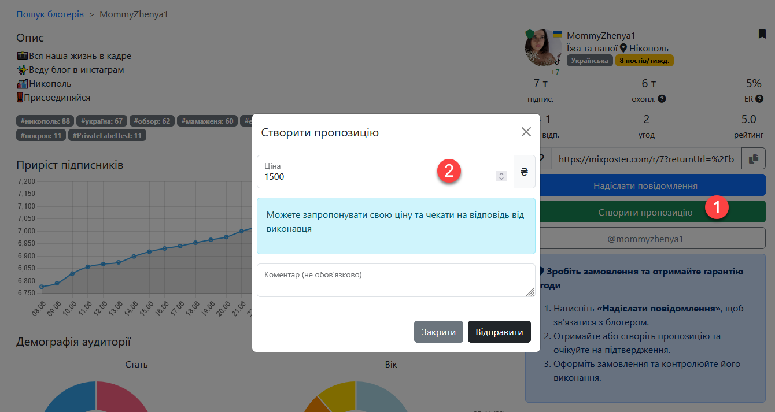
Task: Open the @mommyzhenya1 profile button
Action: (x=645, y=238)
